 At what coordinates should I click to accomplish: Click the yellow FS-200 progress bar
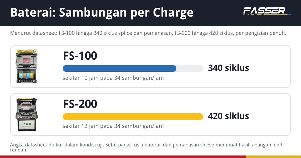[133, 117]
